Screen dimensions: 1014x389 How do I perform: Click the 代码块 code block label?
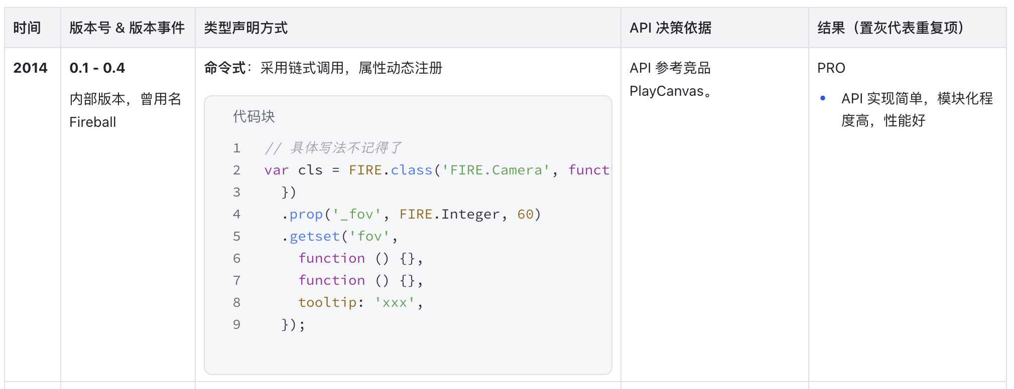(x=254, y=116)
